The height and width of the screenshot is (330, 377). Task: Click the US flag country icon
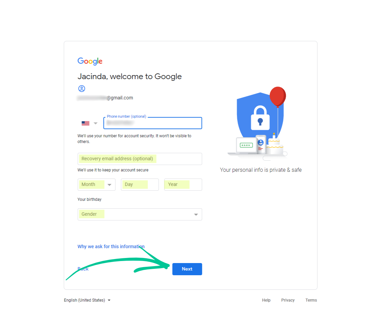pos(86,123)
